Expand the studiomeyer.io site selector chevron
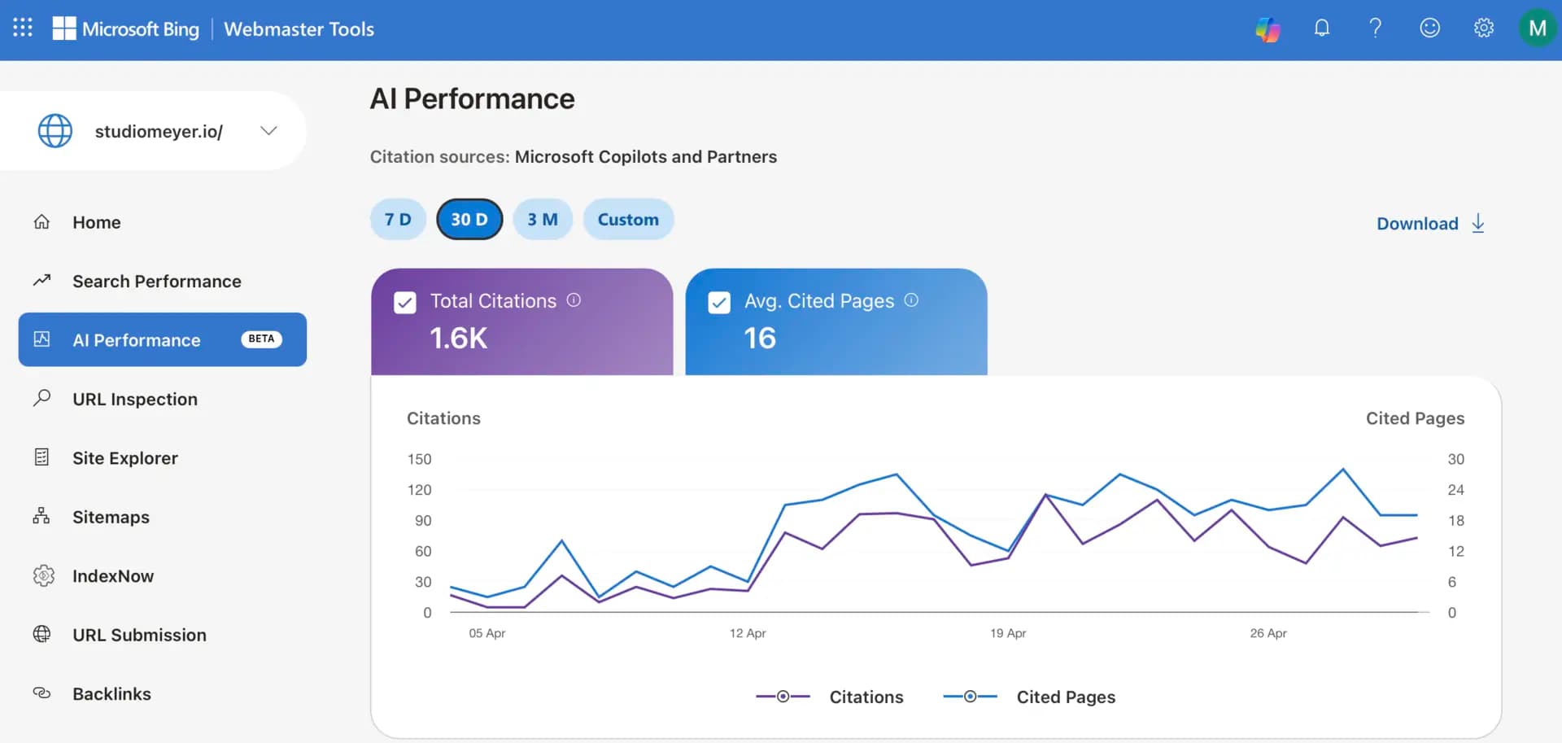This screenshot has height=743, width=1562. 268,130
